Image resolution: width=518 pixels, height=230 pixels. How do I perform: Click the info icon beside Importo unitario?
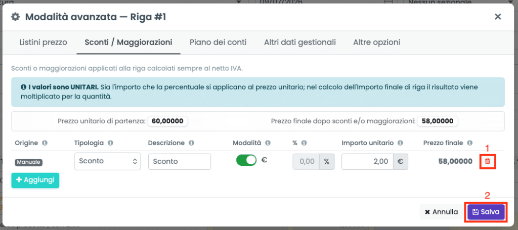[x=400, y=143]
